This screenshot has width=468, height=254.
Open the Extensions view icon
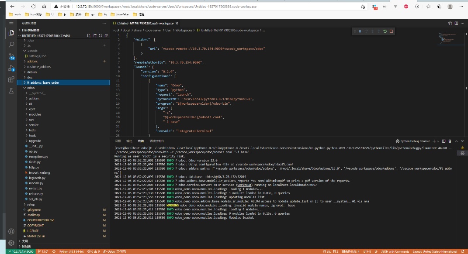[11, 79]
